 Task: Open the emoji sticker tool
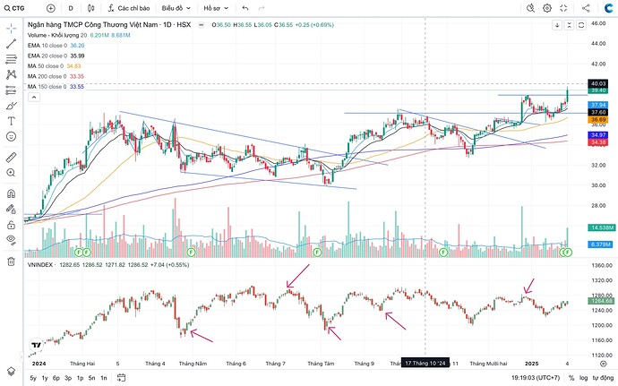click(x=10, y=137)
